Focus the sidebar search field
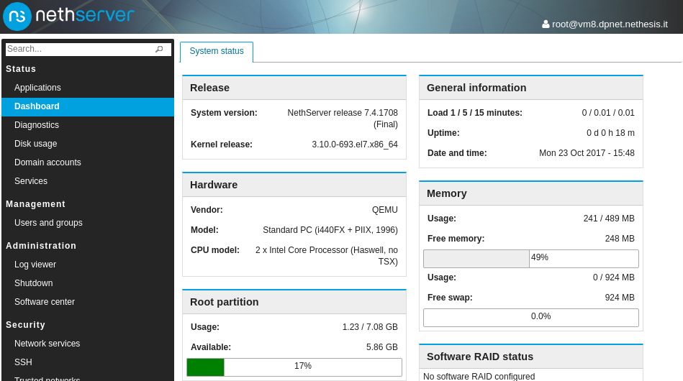683x381 pixels. (79, 49)
